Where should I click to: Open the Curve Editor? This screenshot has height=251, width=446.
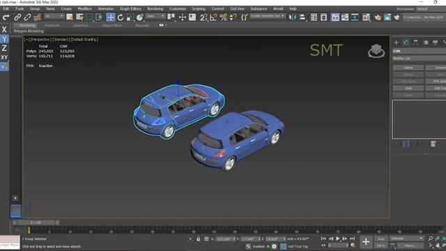(x=345, y=17)
